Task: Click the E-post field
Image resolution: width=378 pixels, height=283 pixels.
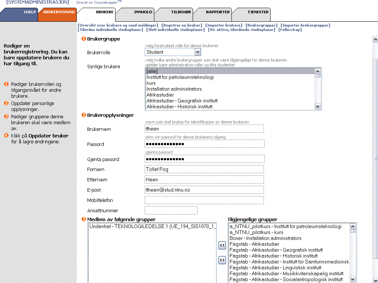Action: [204, 190]
